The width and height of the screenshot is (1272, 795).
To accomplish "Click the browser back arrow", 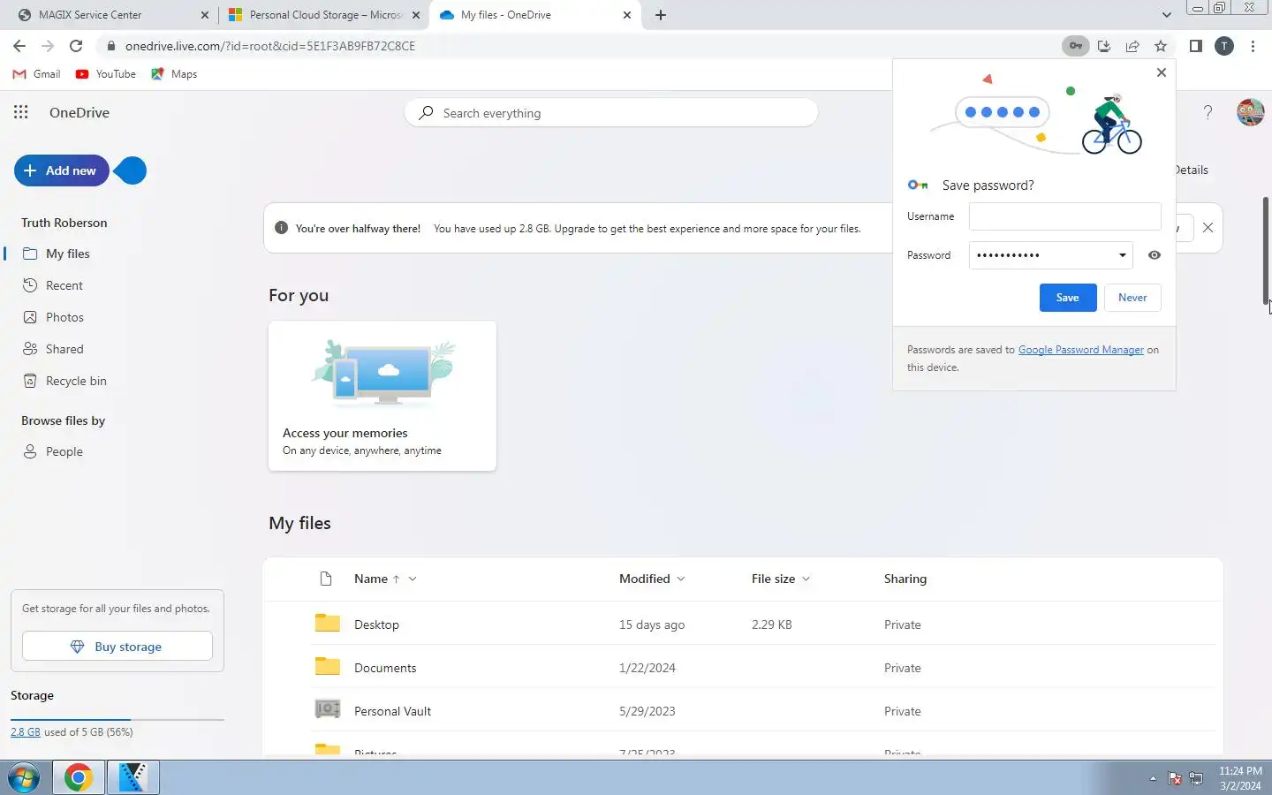I will pos(19,46).
